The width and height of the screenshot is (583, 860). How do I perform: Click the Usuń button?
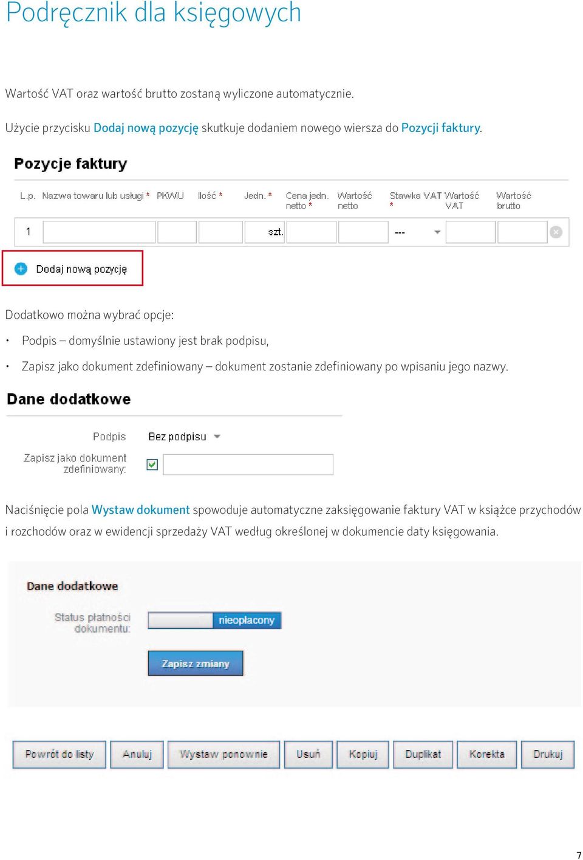[x=309, y=754]
